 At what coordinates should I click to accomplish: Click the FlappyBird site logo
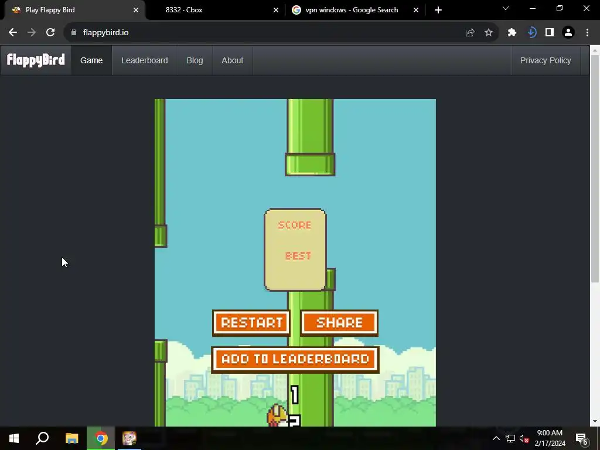pyautogui.click(x=36, y=60)
